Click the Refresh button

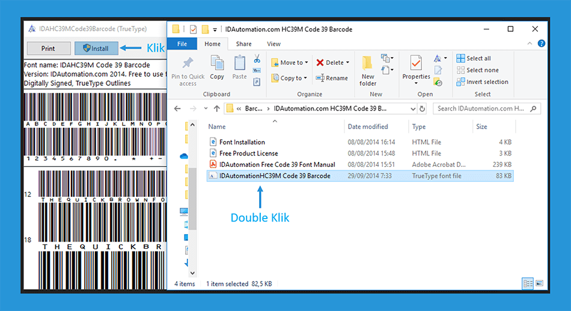422,109
